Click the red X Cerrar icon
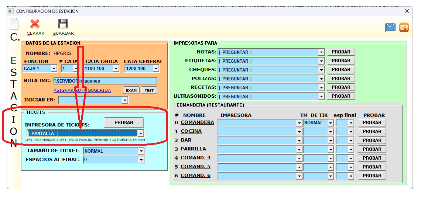Image resolution: width=421 pixels, height=198 pixels. click(x=35, y=24)
